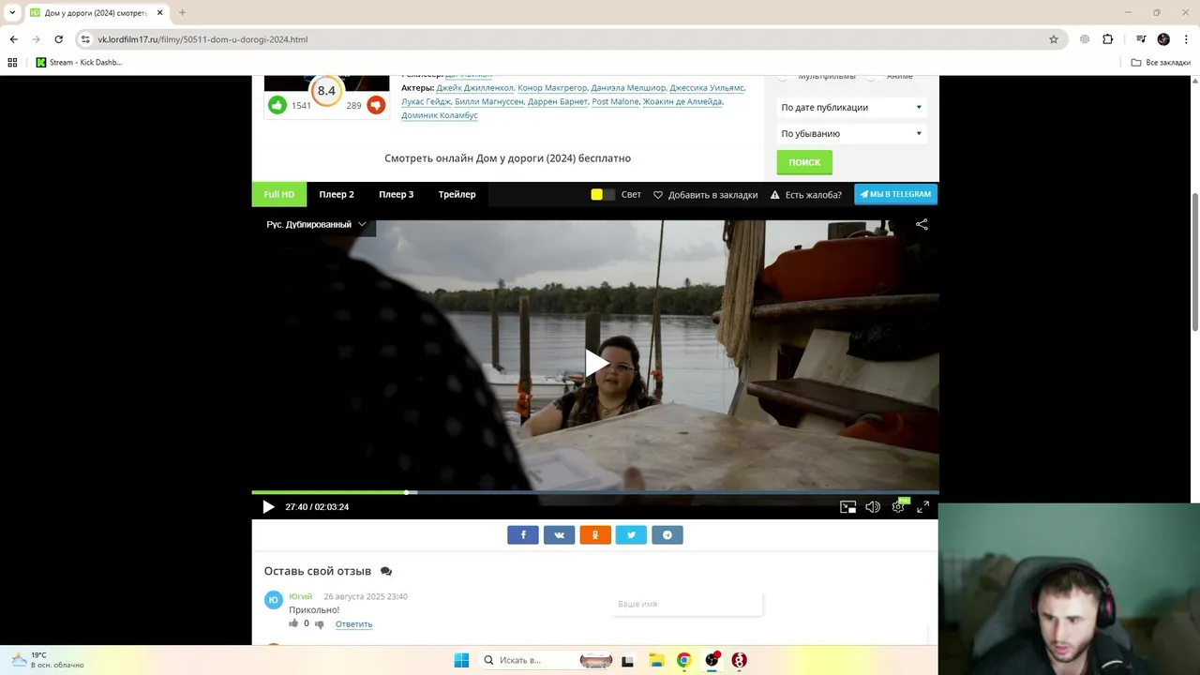Mute the player volume speaker icon
This screenshot has height=675, width=1200.
click(873, 507)
